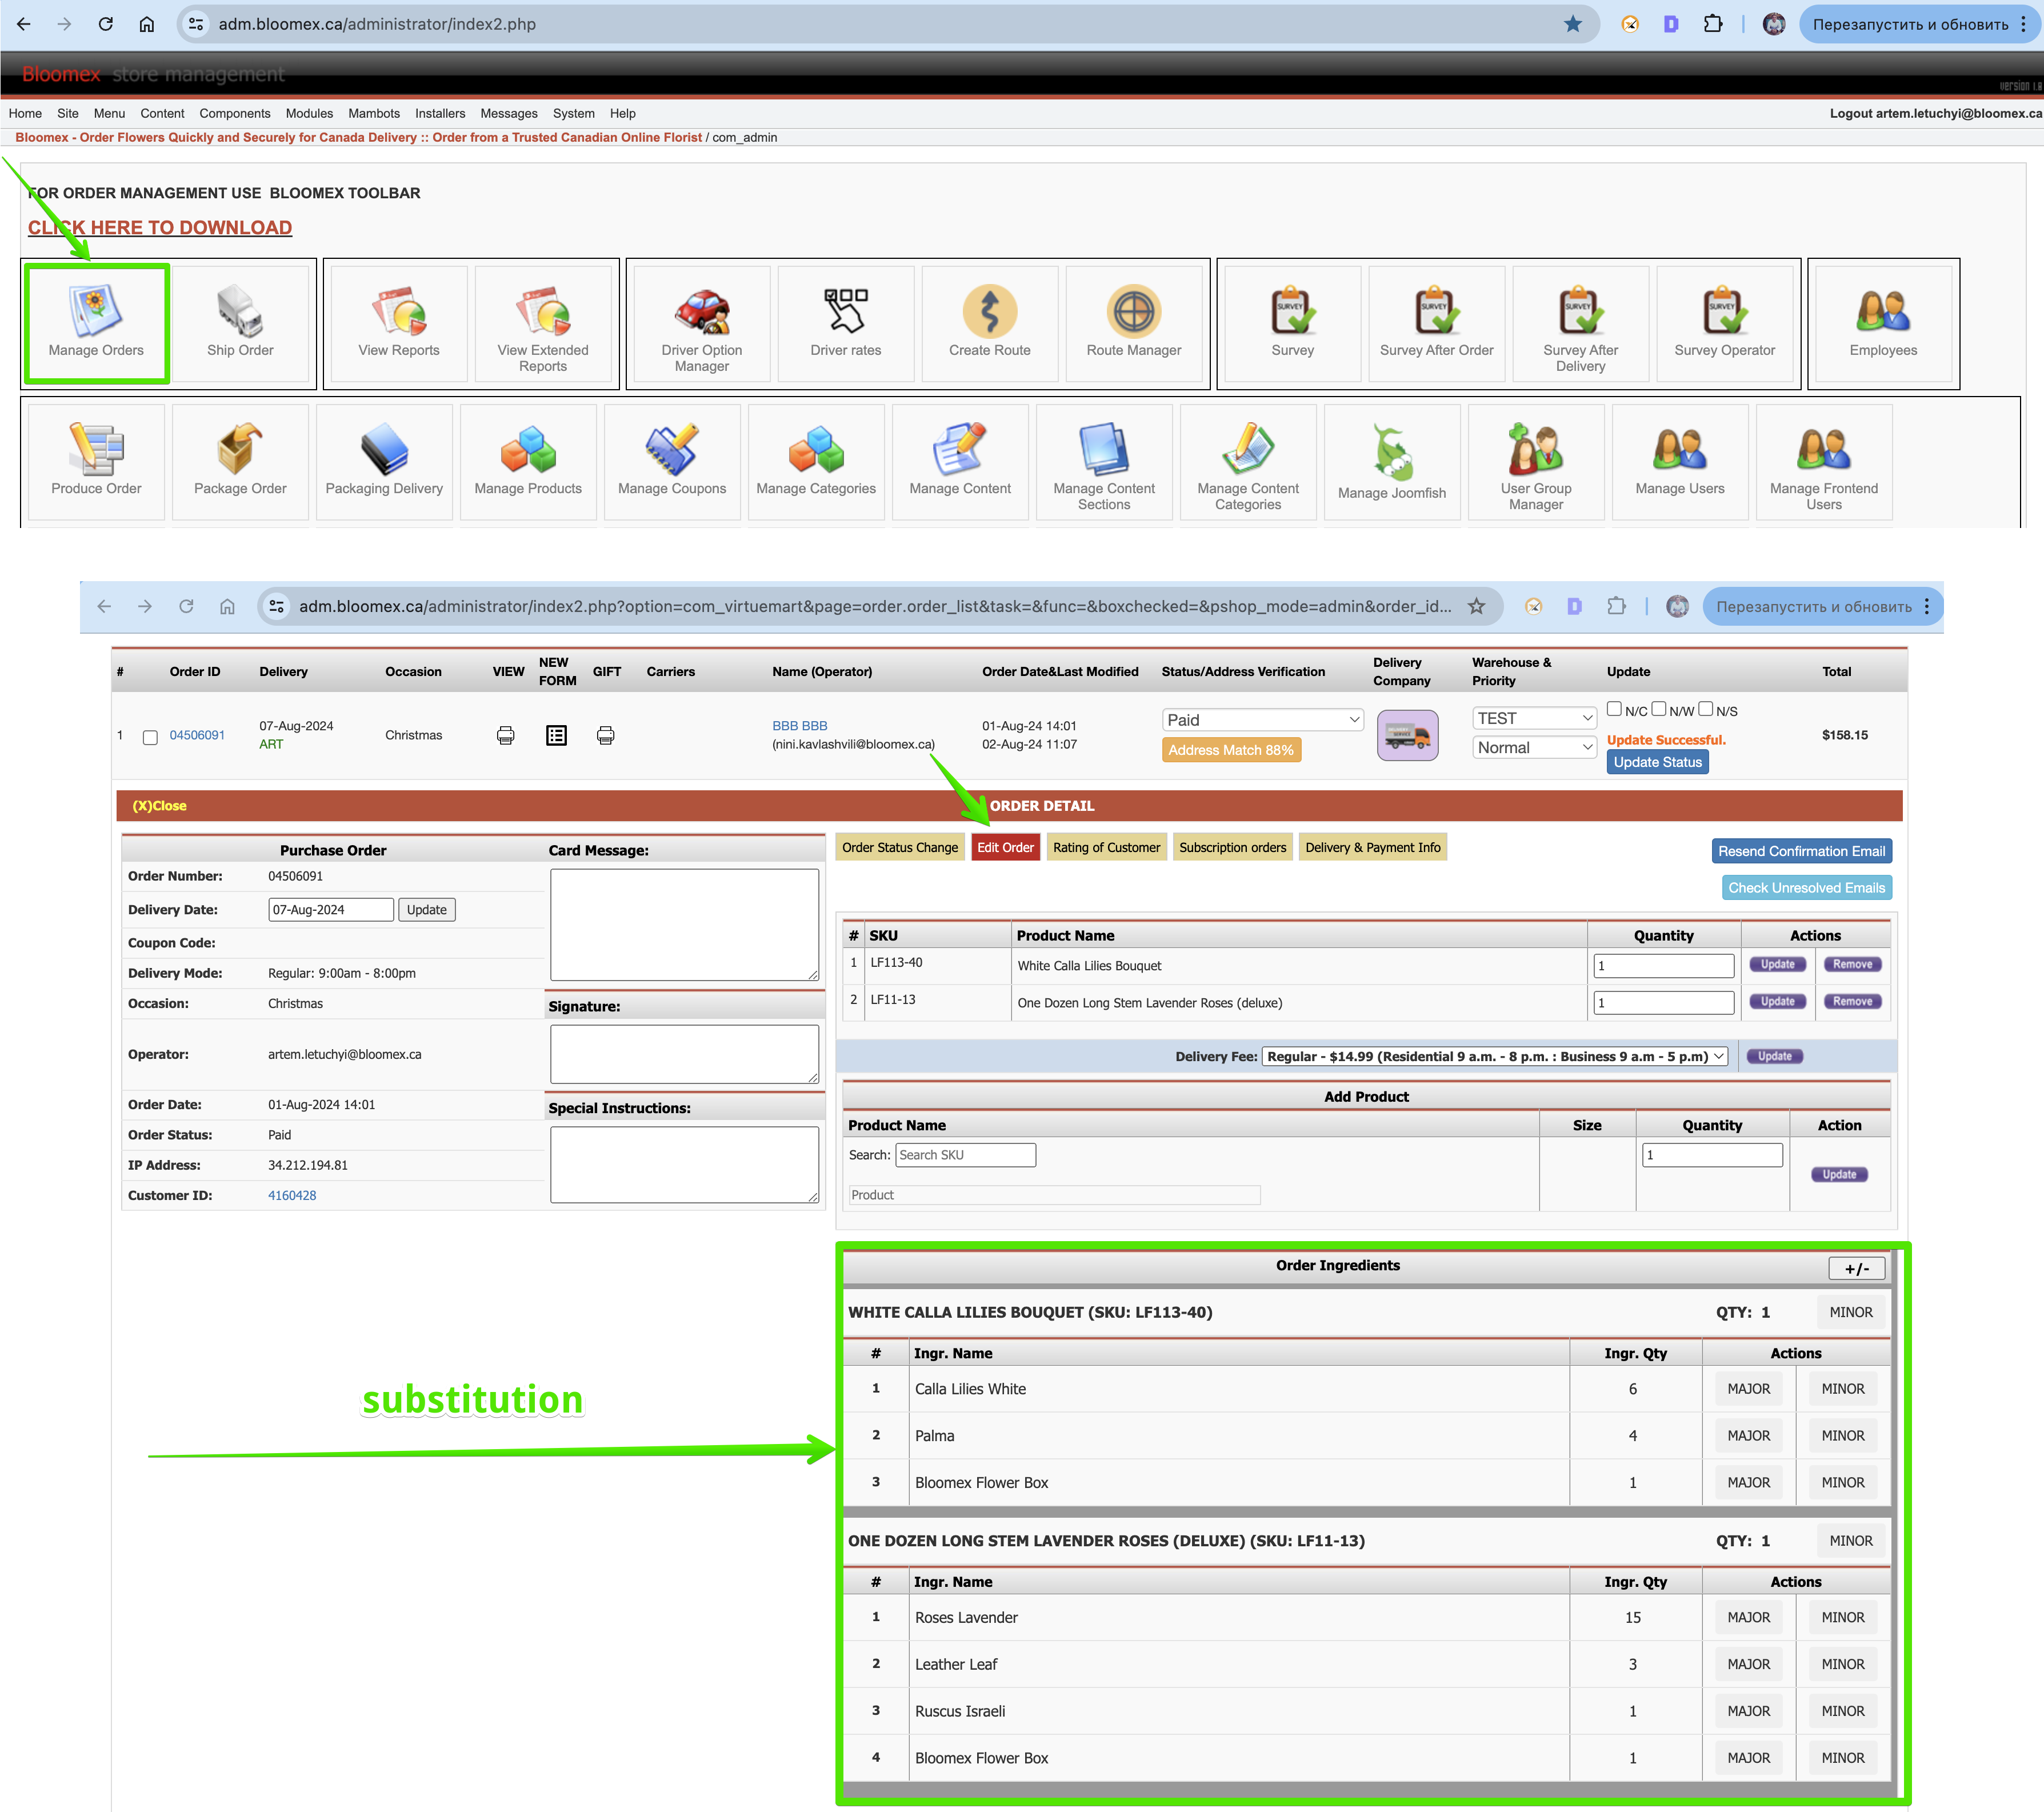The image size is (2044, 1812).
Task: Open View Extended Reports icon
Action: point(543,323)
